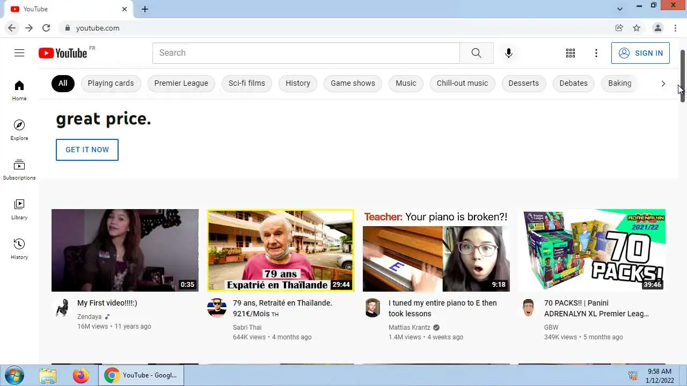Screen dimensions: 687x386
Task: Reload the YouTube page
Action: pos(46,28)
